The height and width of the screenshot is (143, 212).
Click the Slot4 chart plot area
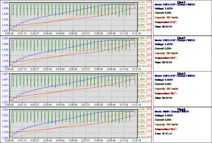[x=74, y=124]
